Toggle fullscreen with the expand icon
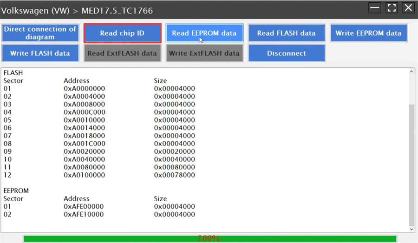Image resolution: width=418 pixels, height=243 pixels. (392, 8)
